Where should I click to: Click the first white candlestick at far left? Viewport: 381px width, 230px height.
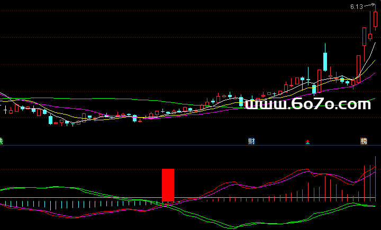pyautogui.click(x=6, y=110)
